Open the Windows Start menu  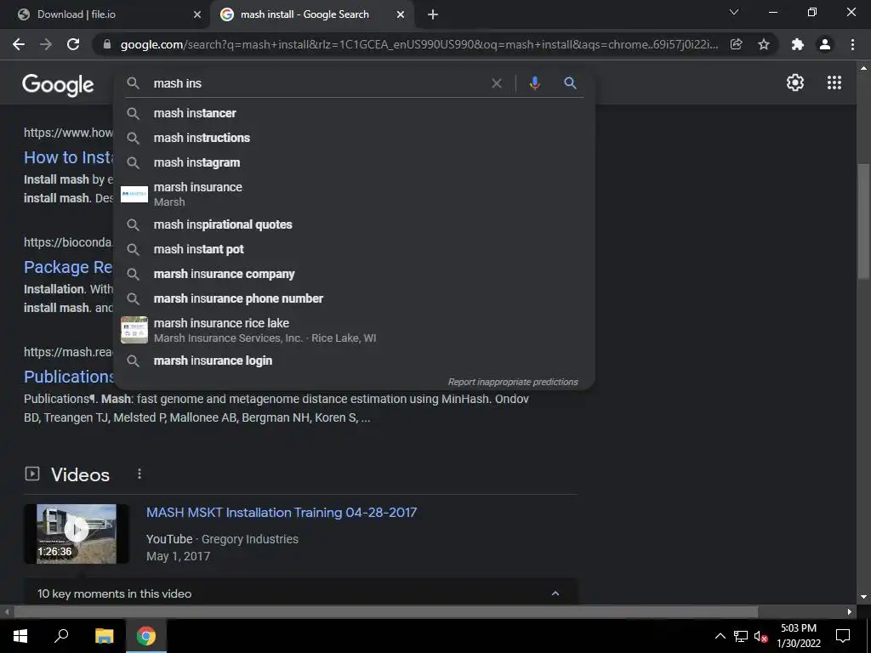pyautogui.click(x=20, y=636)
